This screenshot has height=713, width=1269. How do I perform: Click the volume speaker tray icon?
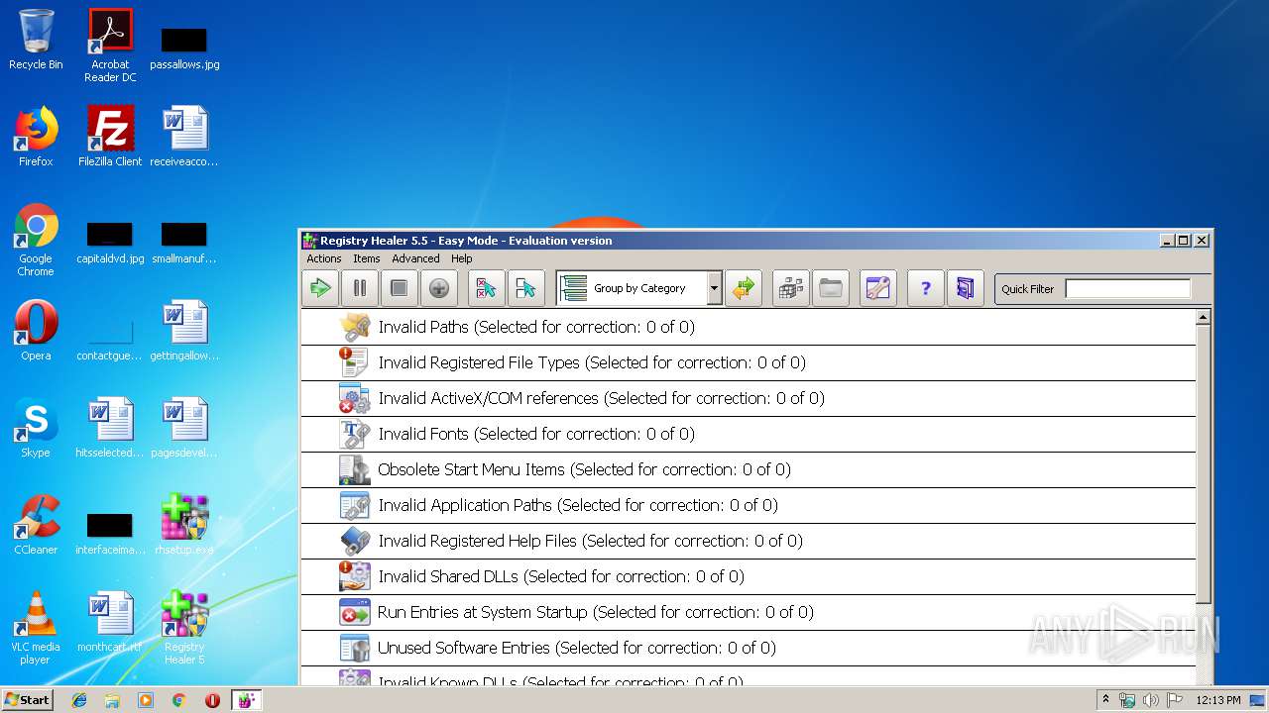coord(1150,700)
